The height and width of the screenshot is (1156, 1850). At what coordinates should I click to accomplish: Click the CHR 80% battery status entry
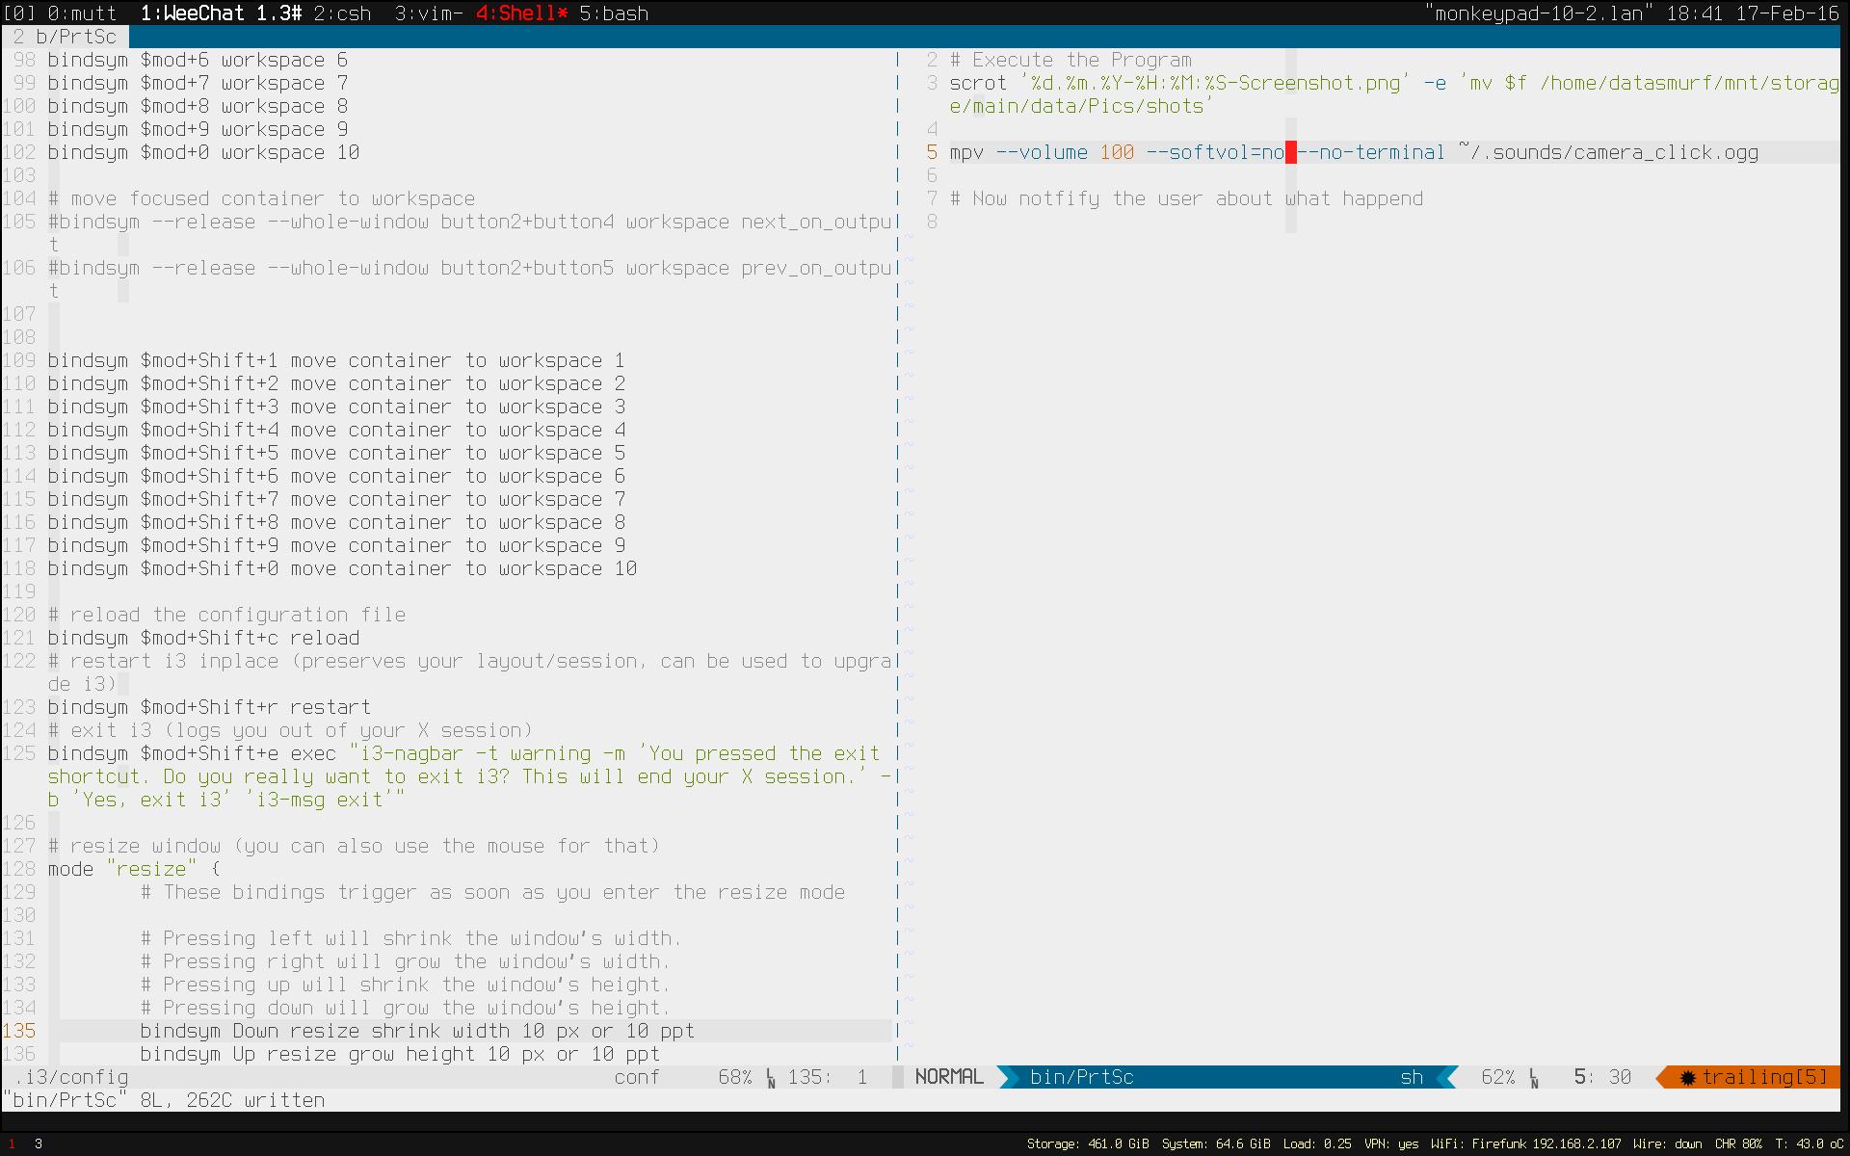pyautogui.click(x=1738, y=1143)
